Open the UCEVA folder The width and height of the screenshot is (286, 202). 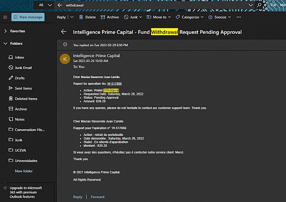click(x=17, y=151)
